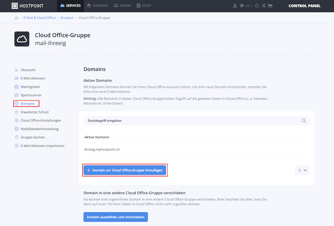Click the search magnifier icon
This screenshot has height=226, width=334.
(304, 121)
